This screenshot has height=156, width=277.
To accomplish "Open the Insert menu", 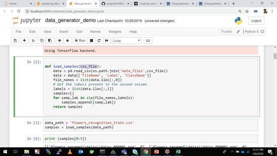I will click(64, 32).
